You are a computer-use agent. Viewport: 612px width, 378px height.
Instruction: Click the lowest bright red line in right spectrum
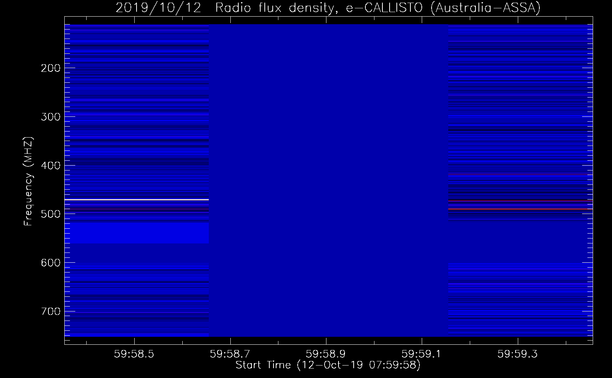517,209
